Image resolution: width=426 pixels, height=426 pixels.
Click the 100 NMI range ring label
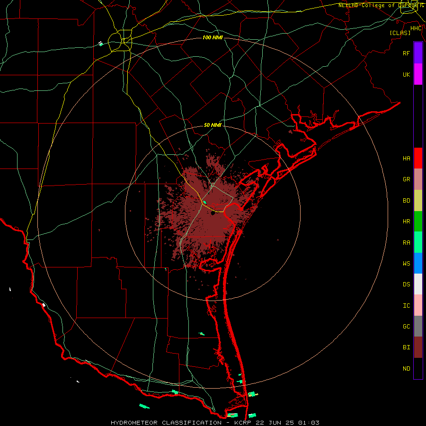213,37
